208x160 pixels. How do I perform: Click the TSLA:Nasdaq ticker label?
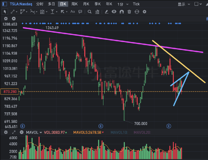21,4
